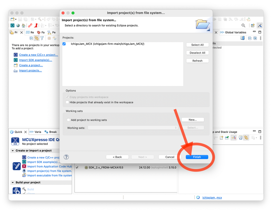The height and width of the screenshot is (211, 272).
Task: Collapse the Create or import a project section
Action: pyautogui.click(x=13, y=151)
